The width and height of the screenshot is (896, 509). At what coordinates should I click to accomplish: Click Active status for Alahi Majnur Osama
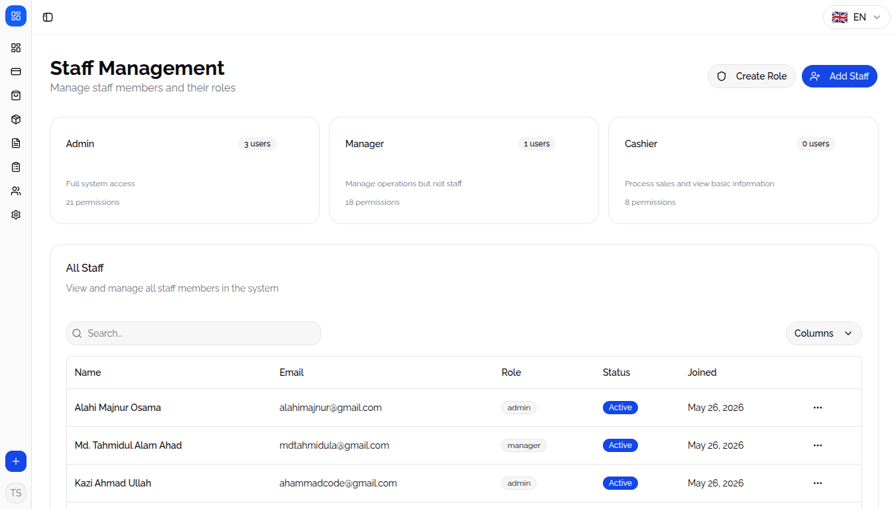click(x=620, y=408)
